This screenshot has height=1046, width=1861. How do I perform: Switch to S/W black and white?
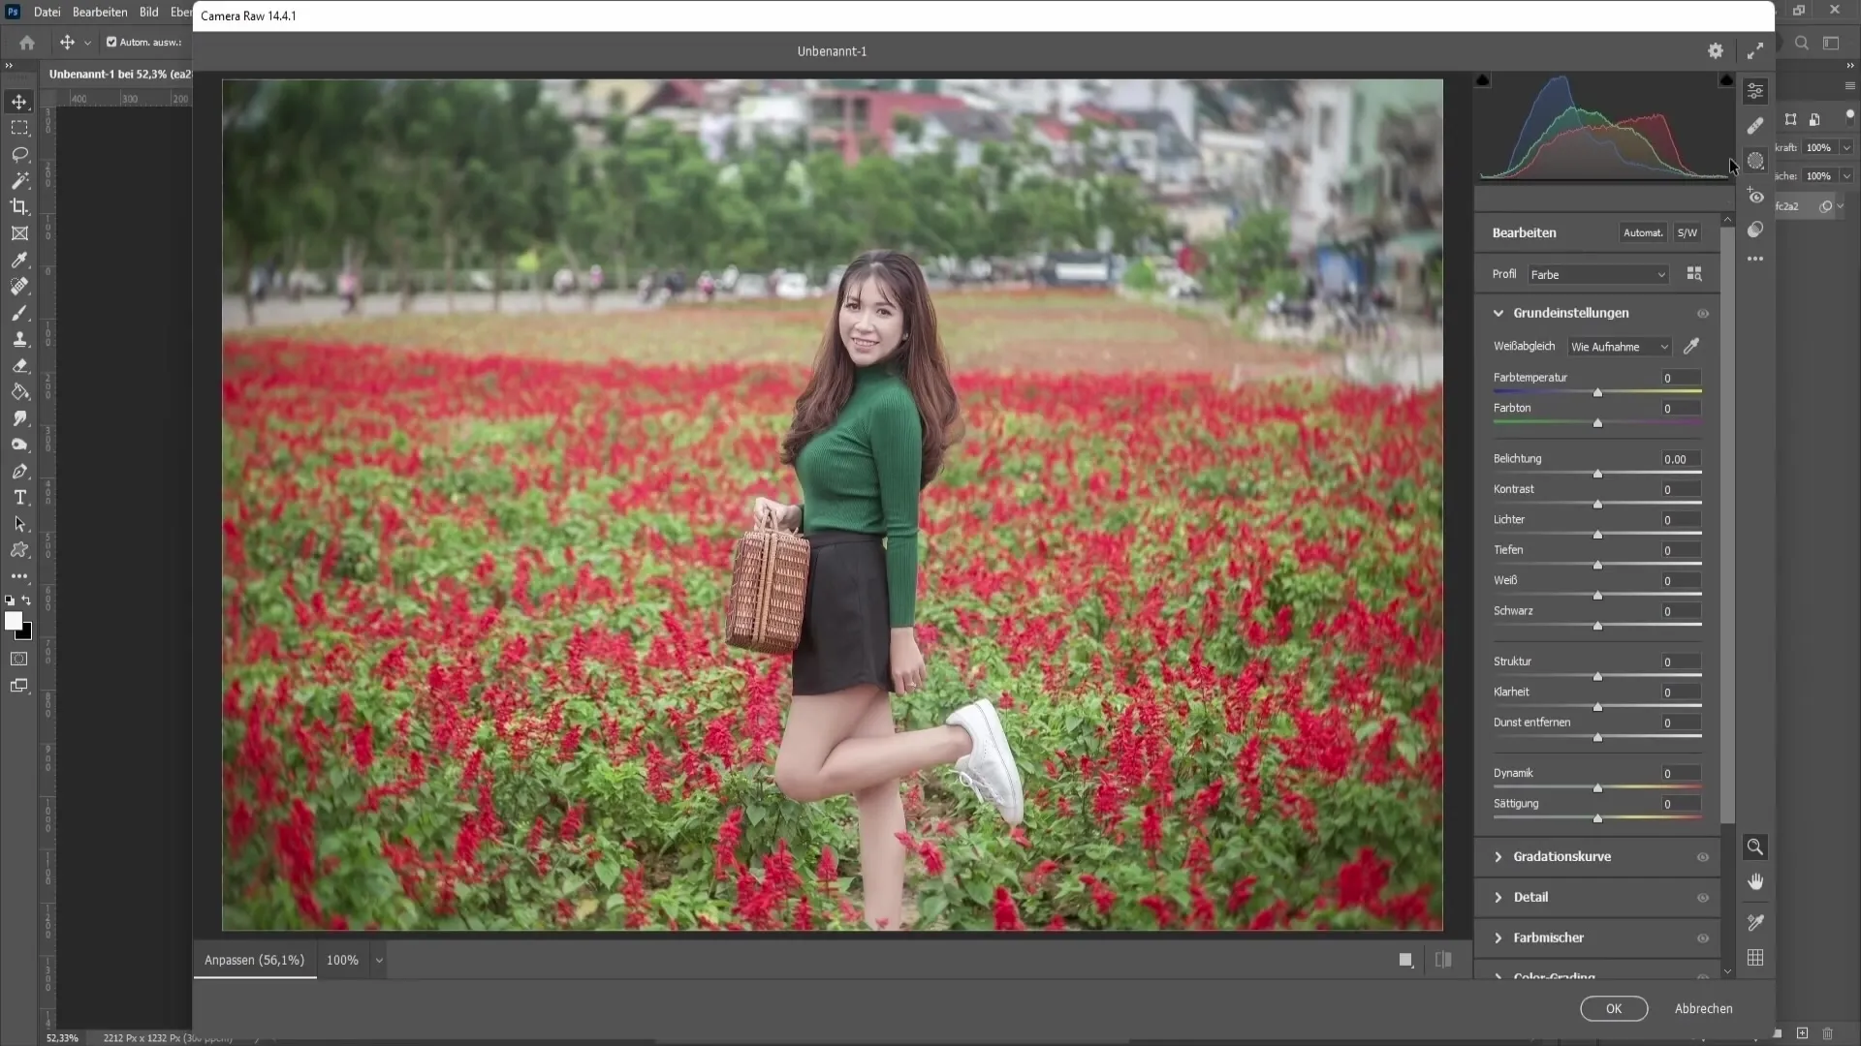tap(1688, 232)
